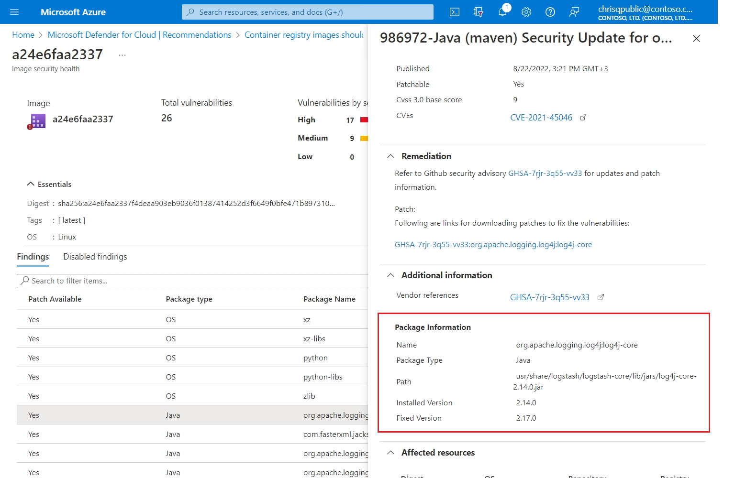Open the GHSA-7rjr-3q55-vv33 vendor reference link
735x478 pixels.
[x=550, y=297]
